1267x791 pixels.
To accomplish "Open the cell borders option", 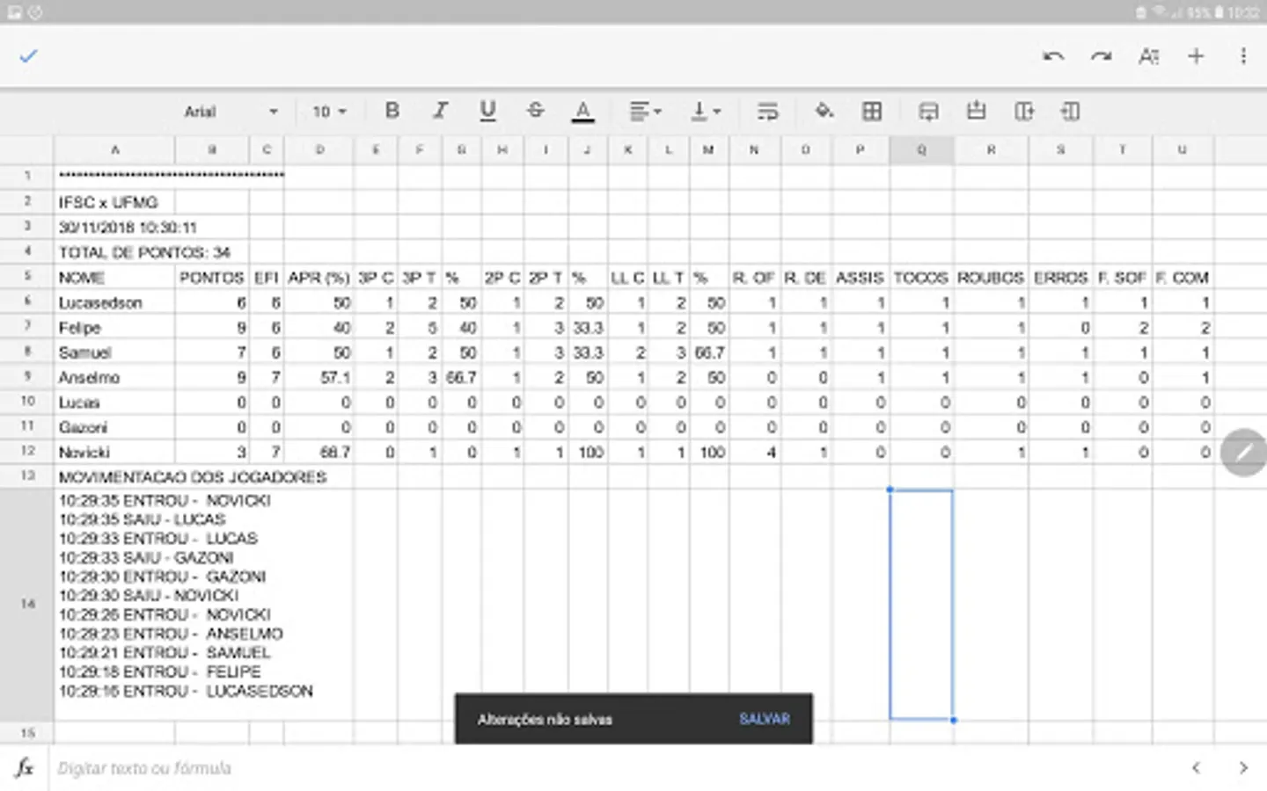I will pos(872,111).
